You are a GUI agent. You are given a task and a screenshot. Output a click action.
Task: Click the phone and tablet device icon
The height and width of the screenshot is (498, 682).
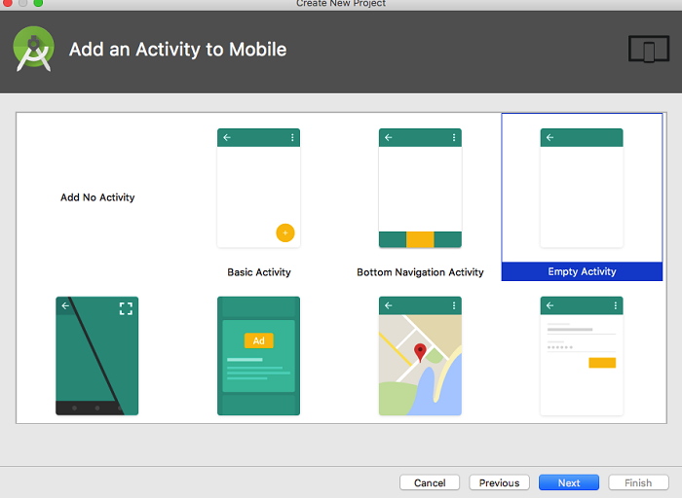[647, 50]
